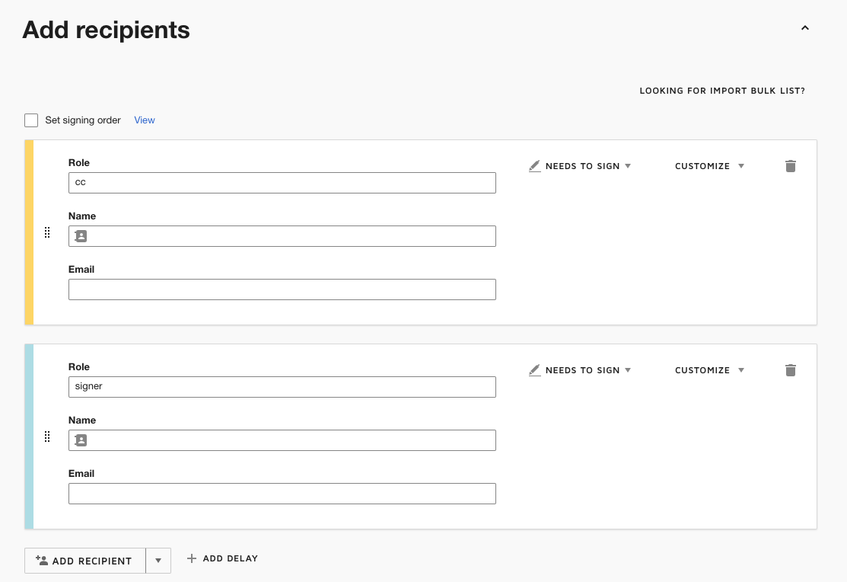Open address book in cc Name field
The height and width of the screenshot is (582, 847).
coord(81,236)
